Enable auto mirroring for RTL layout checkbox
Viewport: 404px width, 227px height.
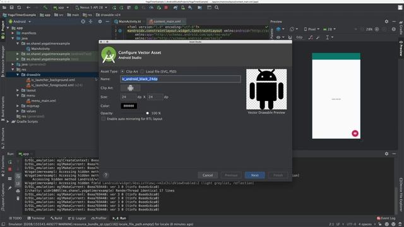104,119
